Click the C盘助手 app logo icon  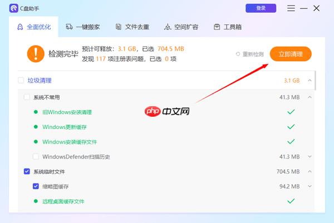13,8
